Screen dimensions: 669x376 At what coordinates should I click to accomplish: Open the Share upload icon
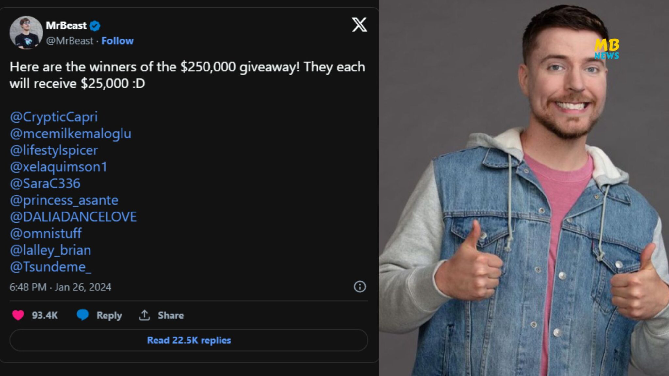tap(145, 315)
